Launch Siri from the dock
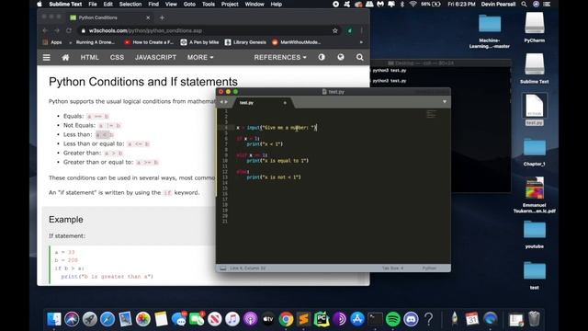This screenshot has width=588, height=331. pos(72,319)
